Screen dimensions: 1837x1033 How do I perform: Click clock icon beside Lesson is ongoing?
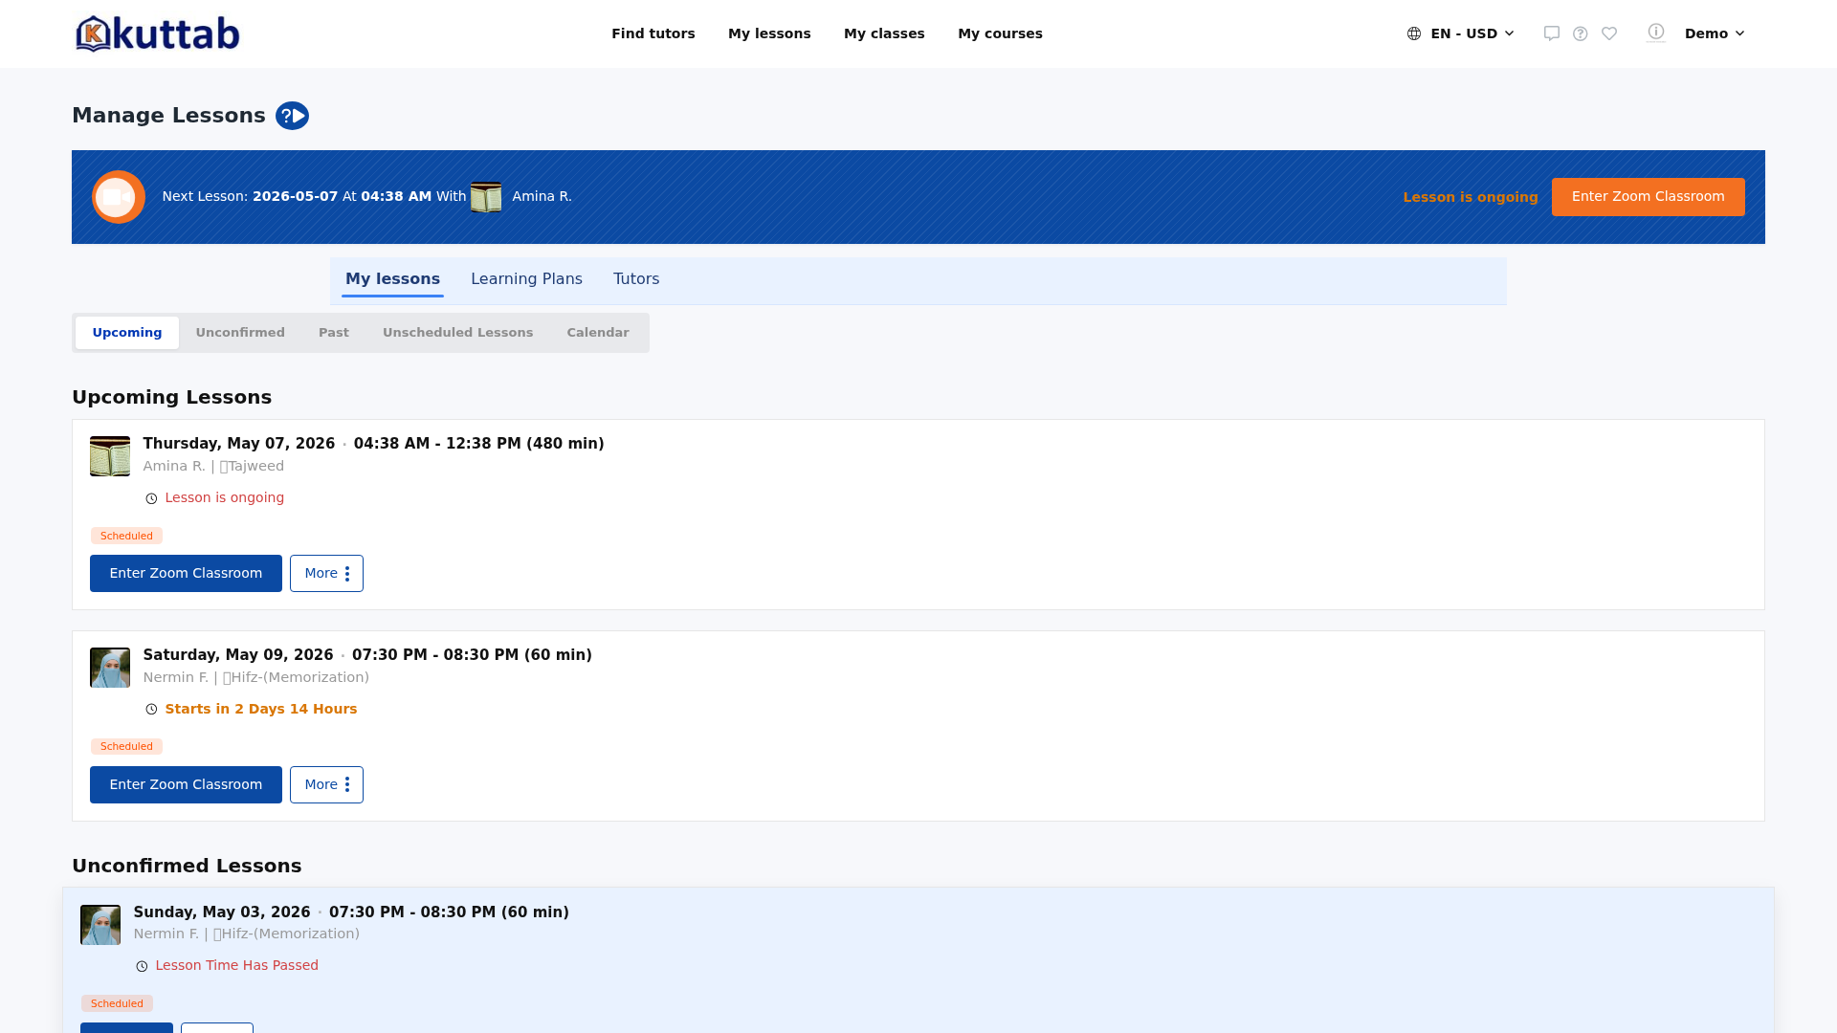coord(151,498)
